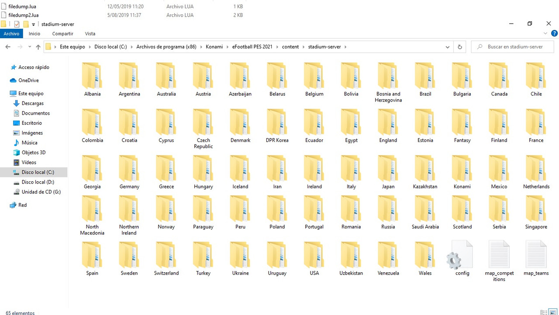Select the map_teams text file
Screen dimensions: 559x315
pos(536,258)
